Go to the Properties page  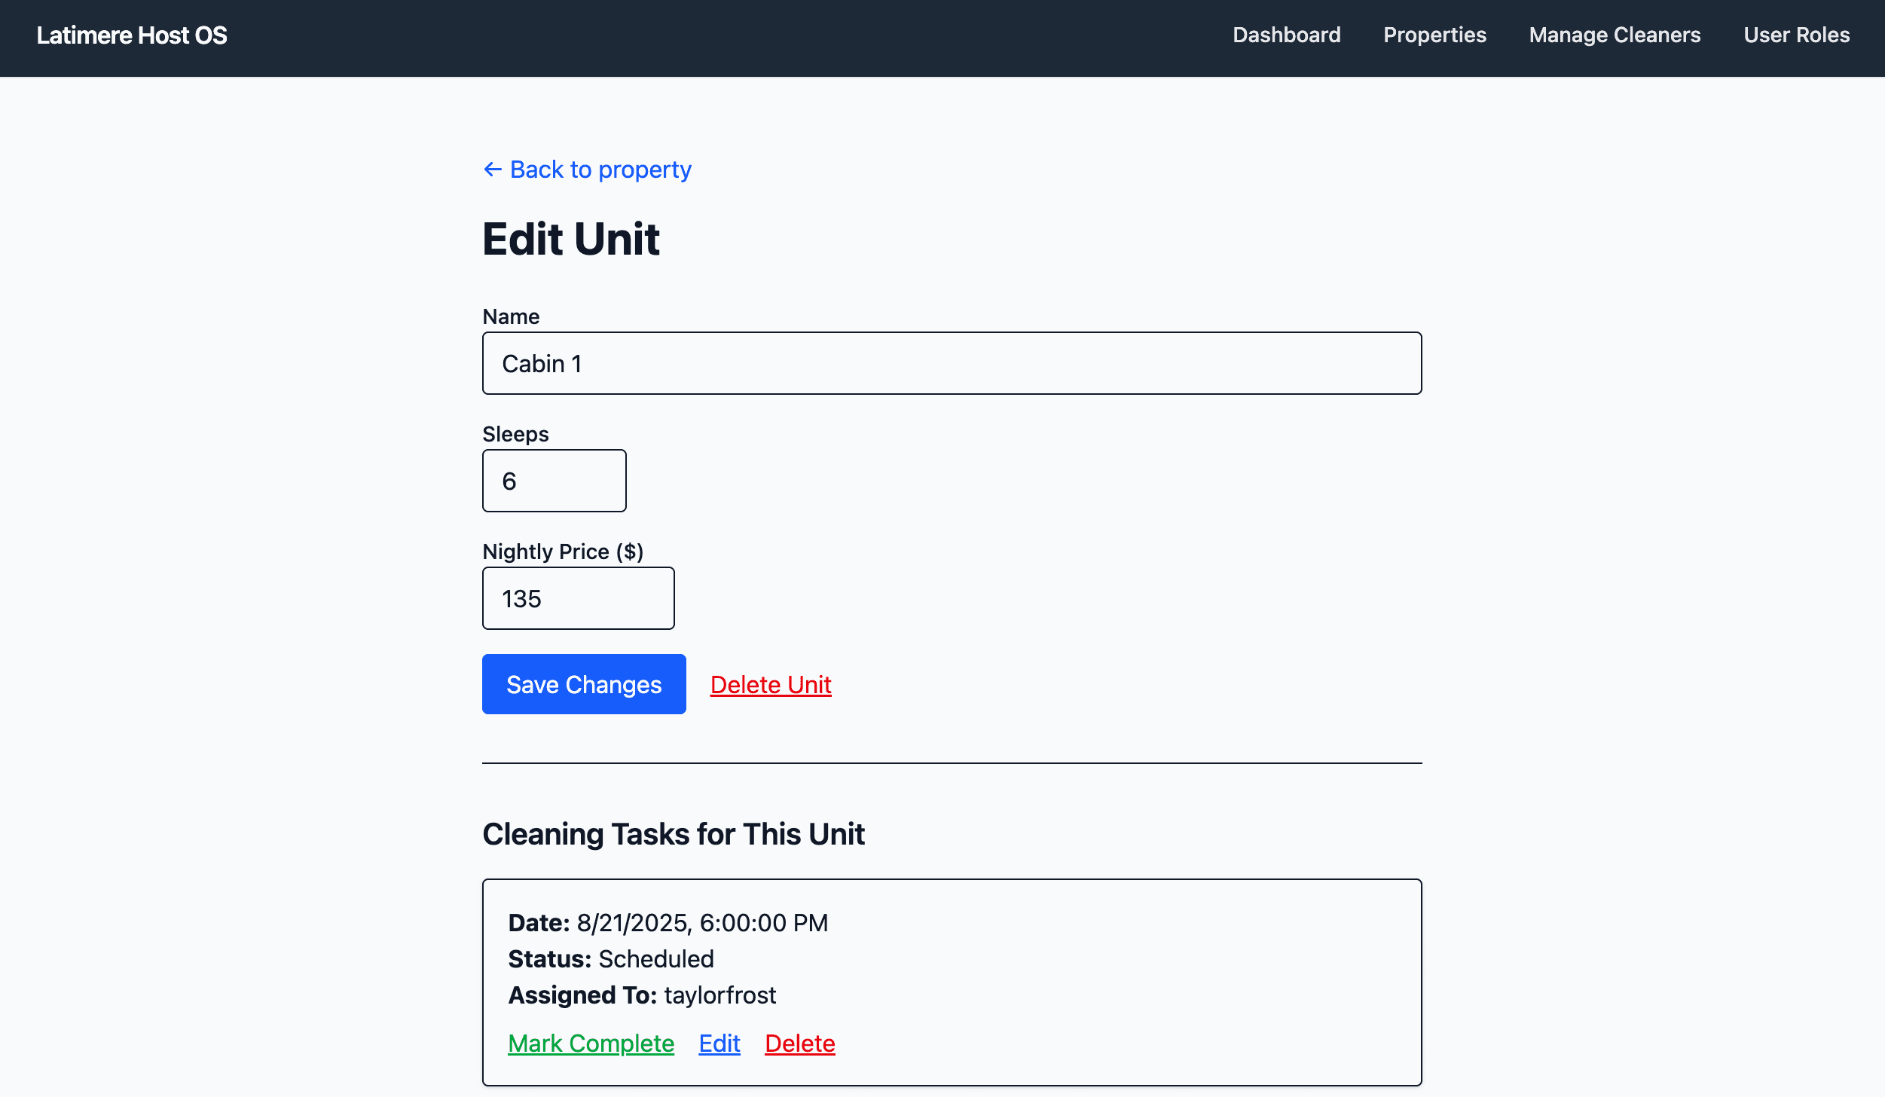tap(1434, 35)
